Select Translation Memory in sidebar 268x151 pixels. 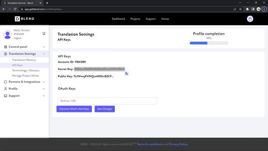[x=24, y=60]
